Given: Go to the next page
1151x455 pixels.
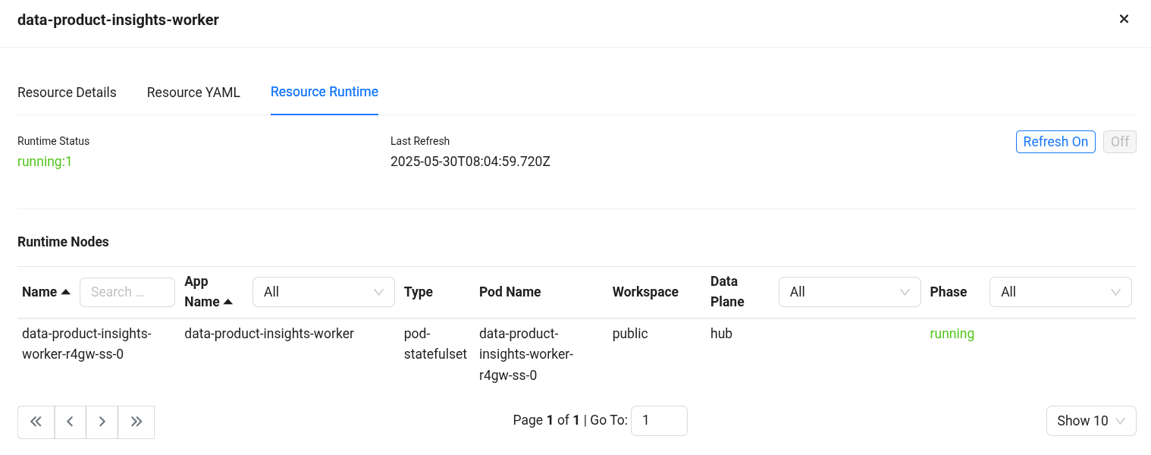Looking at the screenshot, I should pos(102,422).
